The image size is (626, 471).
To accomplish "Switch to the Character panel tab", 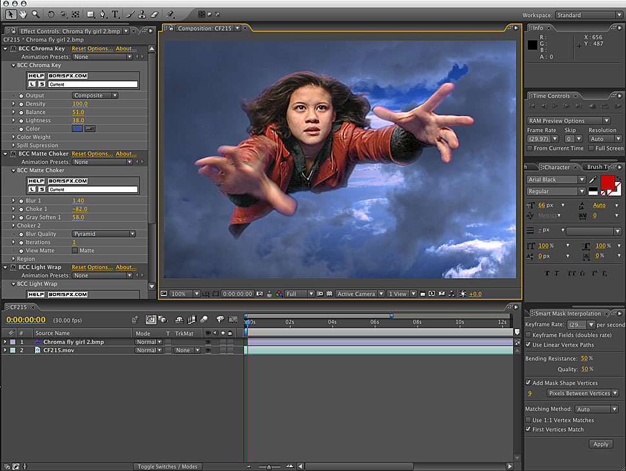I will pos(556,167).
